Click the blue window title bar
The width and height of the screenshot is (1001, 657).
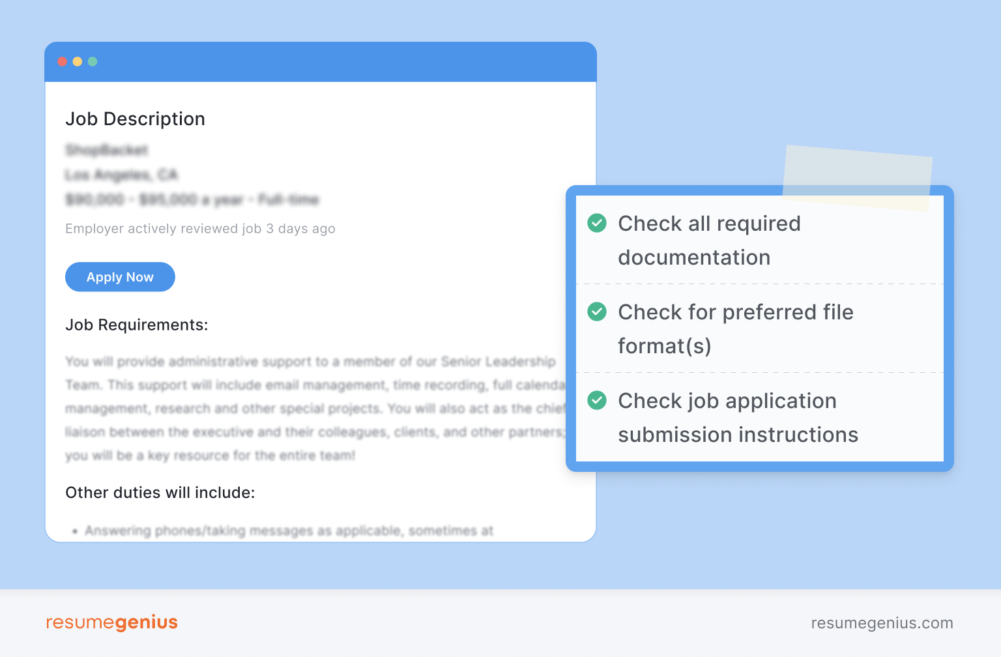pyautogui.click(x=321, y=62)
